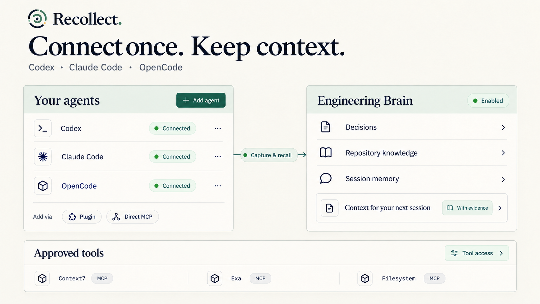Click the Claude Code Connected status badge
Screen dimensions: 540x304
coord(172,157)
